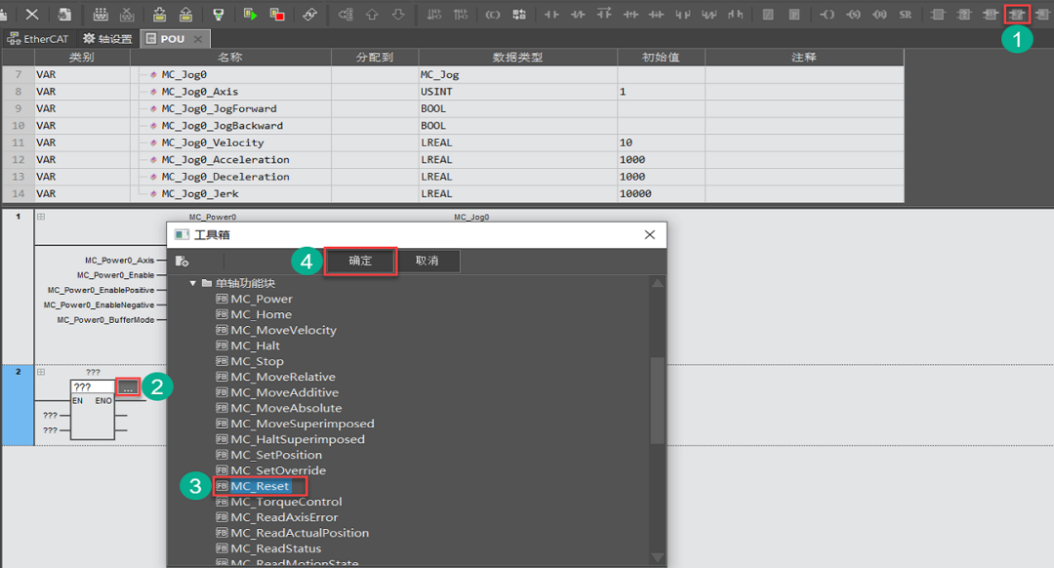Insert a normally open contact
This screenshot has width=1054, height=568.
(x=551, y=14)
